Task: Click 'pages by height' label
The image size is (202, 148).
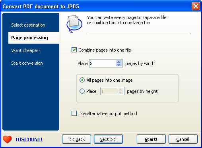Action: (x=142, y=91)
